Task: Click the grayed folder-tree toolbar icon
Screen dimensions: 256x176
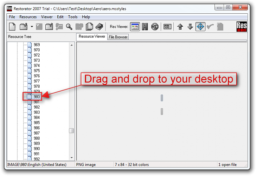Action: pyautogui.click(x=59, y=27)
